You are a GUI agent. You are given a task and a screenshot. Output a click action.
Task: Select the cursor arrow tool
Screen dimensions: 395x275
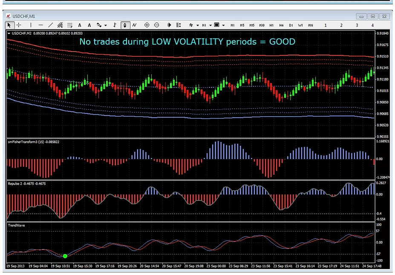pyautogui.click(x=9, y=25)
